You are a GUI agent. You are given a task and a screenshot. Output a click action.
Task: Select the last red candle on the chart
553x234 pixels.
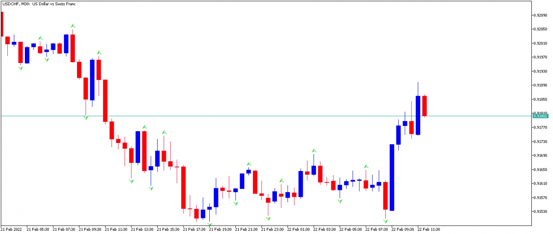(x=424, y=106)
